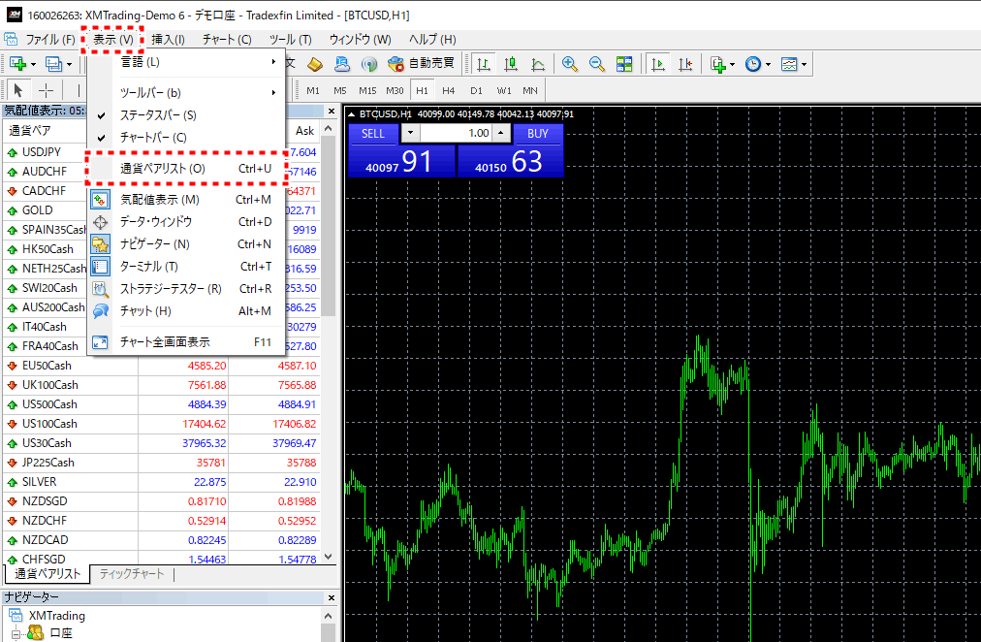
Task: Click the periodicity clock icon
Action: point(753,64)
